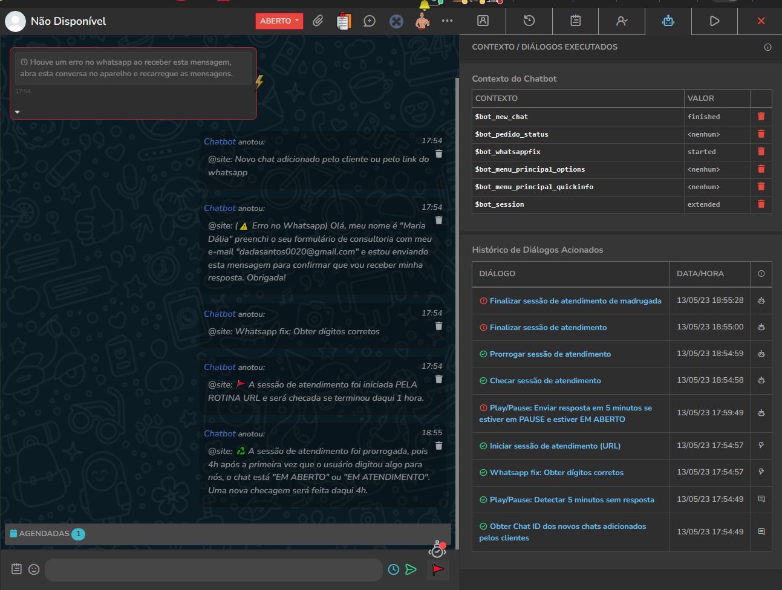The image size is (782, 590).
Task: Open the three-dots more options menu
Action: [447, 21]
